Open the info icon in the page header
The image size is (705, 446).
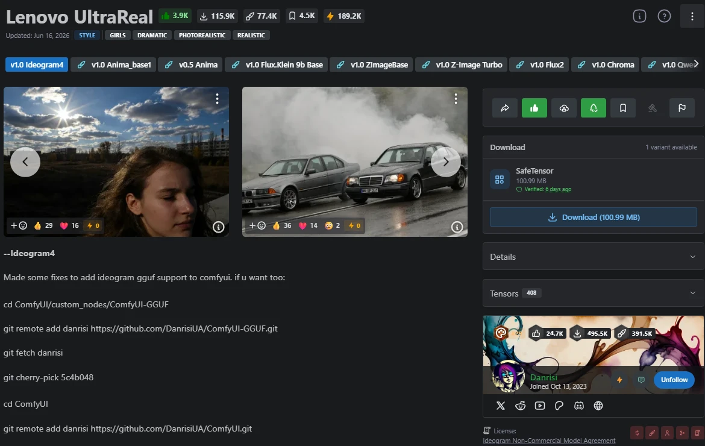click(x=639, y=16)
